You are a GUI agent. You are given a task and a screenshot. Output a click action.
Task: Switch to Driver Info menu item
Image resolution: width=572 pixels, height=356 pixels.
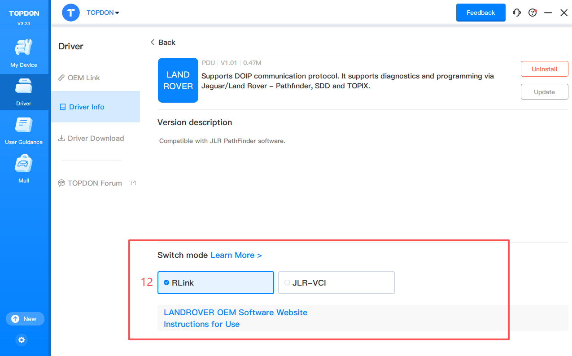tap(86, 107)
